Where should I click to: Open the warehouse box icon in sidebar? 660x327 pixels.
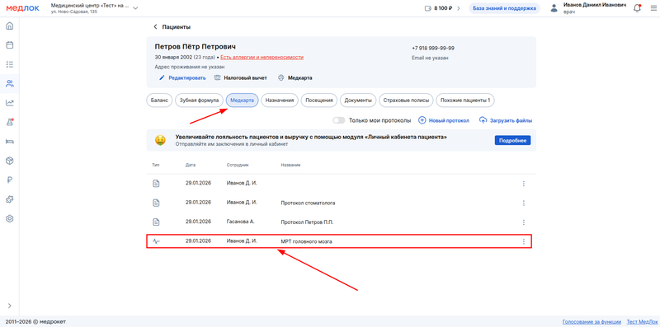point(10,161)
